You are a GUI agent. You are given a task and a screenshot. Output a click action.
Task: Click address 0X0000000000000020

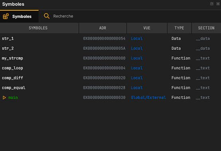104,78
